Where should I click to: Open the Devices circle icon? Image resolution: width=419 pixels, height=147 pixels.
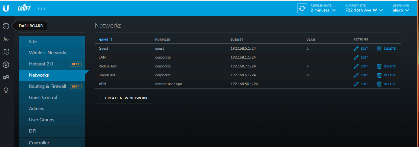pos(6,64)
